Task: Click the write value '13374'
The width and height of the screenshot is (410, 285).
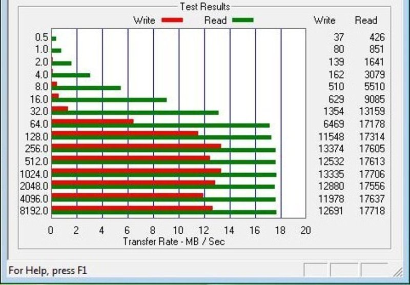Action: (x=331, y=149)
